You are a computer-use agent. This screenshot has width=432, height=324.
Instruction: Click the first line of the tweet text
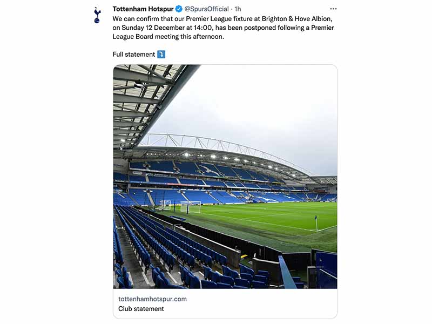coord(222,19)
